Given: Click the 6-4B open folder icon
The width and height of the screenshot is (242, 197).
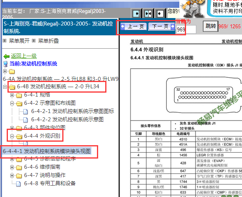Looking at the screenshot, I should tap(12, 87).
